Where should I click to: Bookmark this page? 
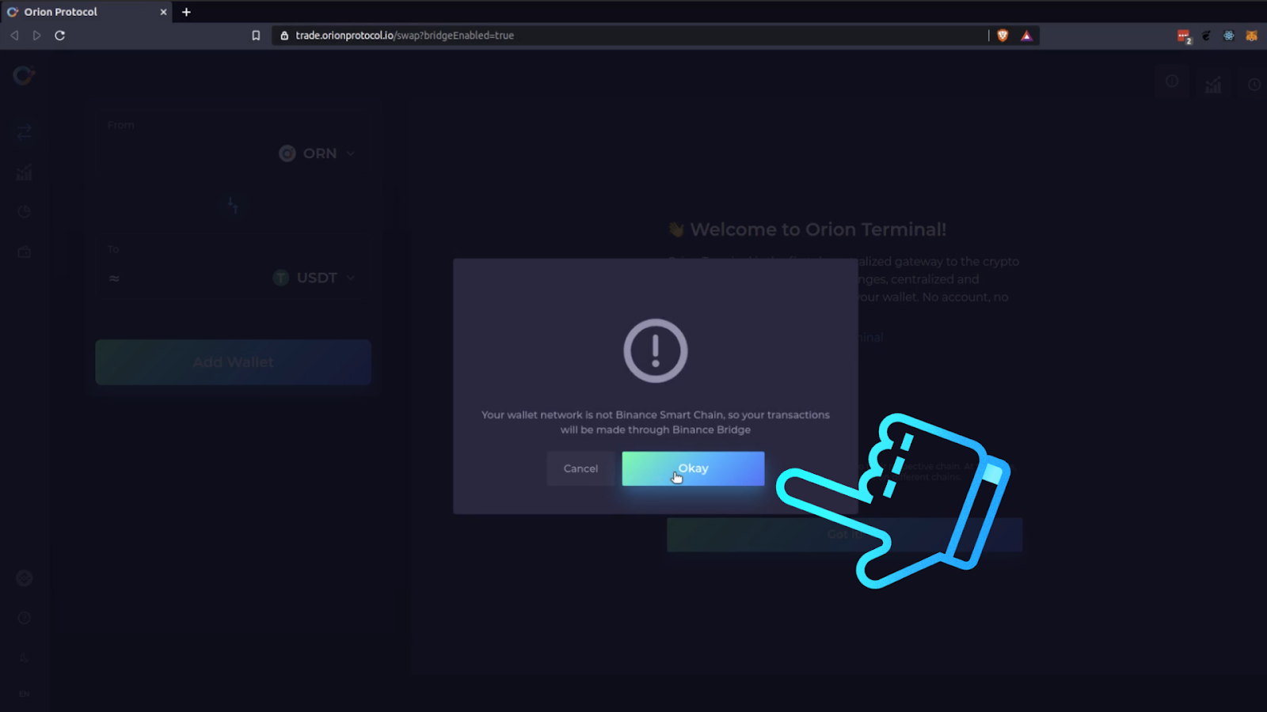pyautogui.click(x=256, y=36)
